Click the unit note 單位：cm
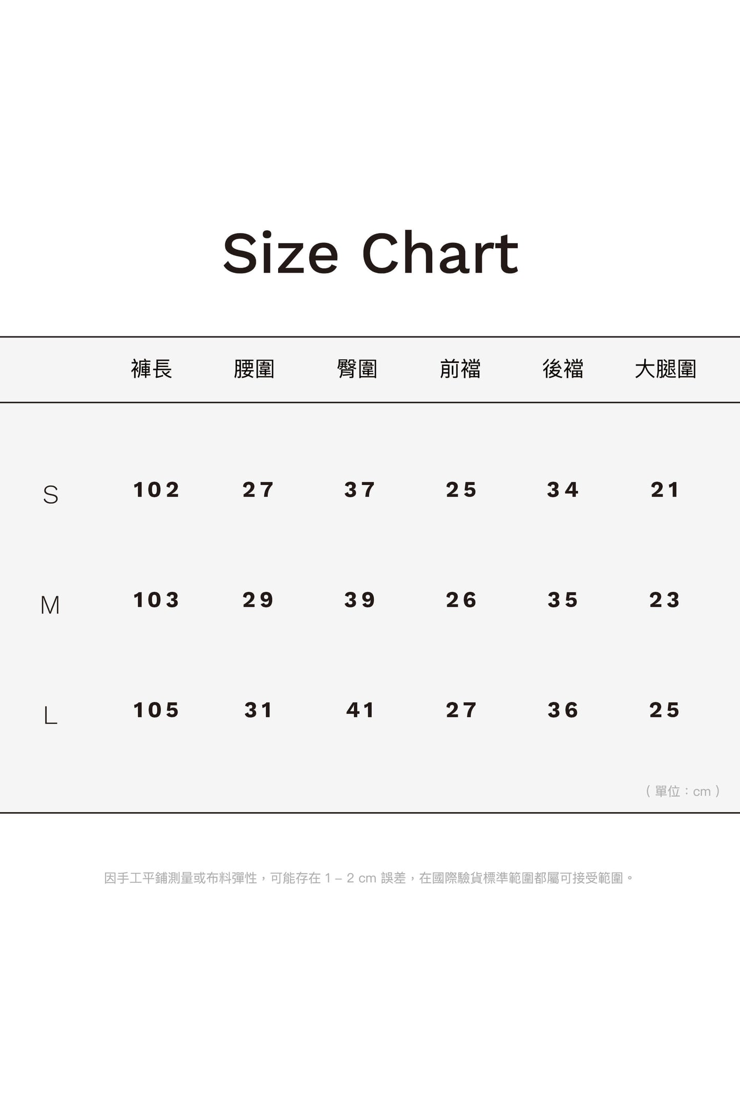 [683, 791]
